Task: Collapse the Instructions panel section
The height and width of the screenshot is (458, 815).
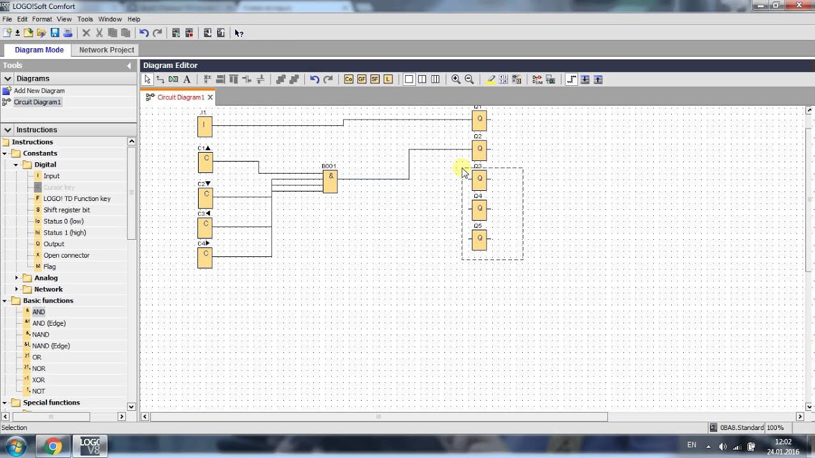Action: coord(8,130)
